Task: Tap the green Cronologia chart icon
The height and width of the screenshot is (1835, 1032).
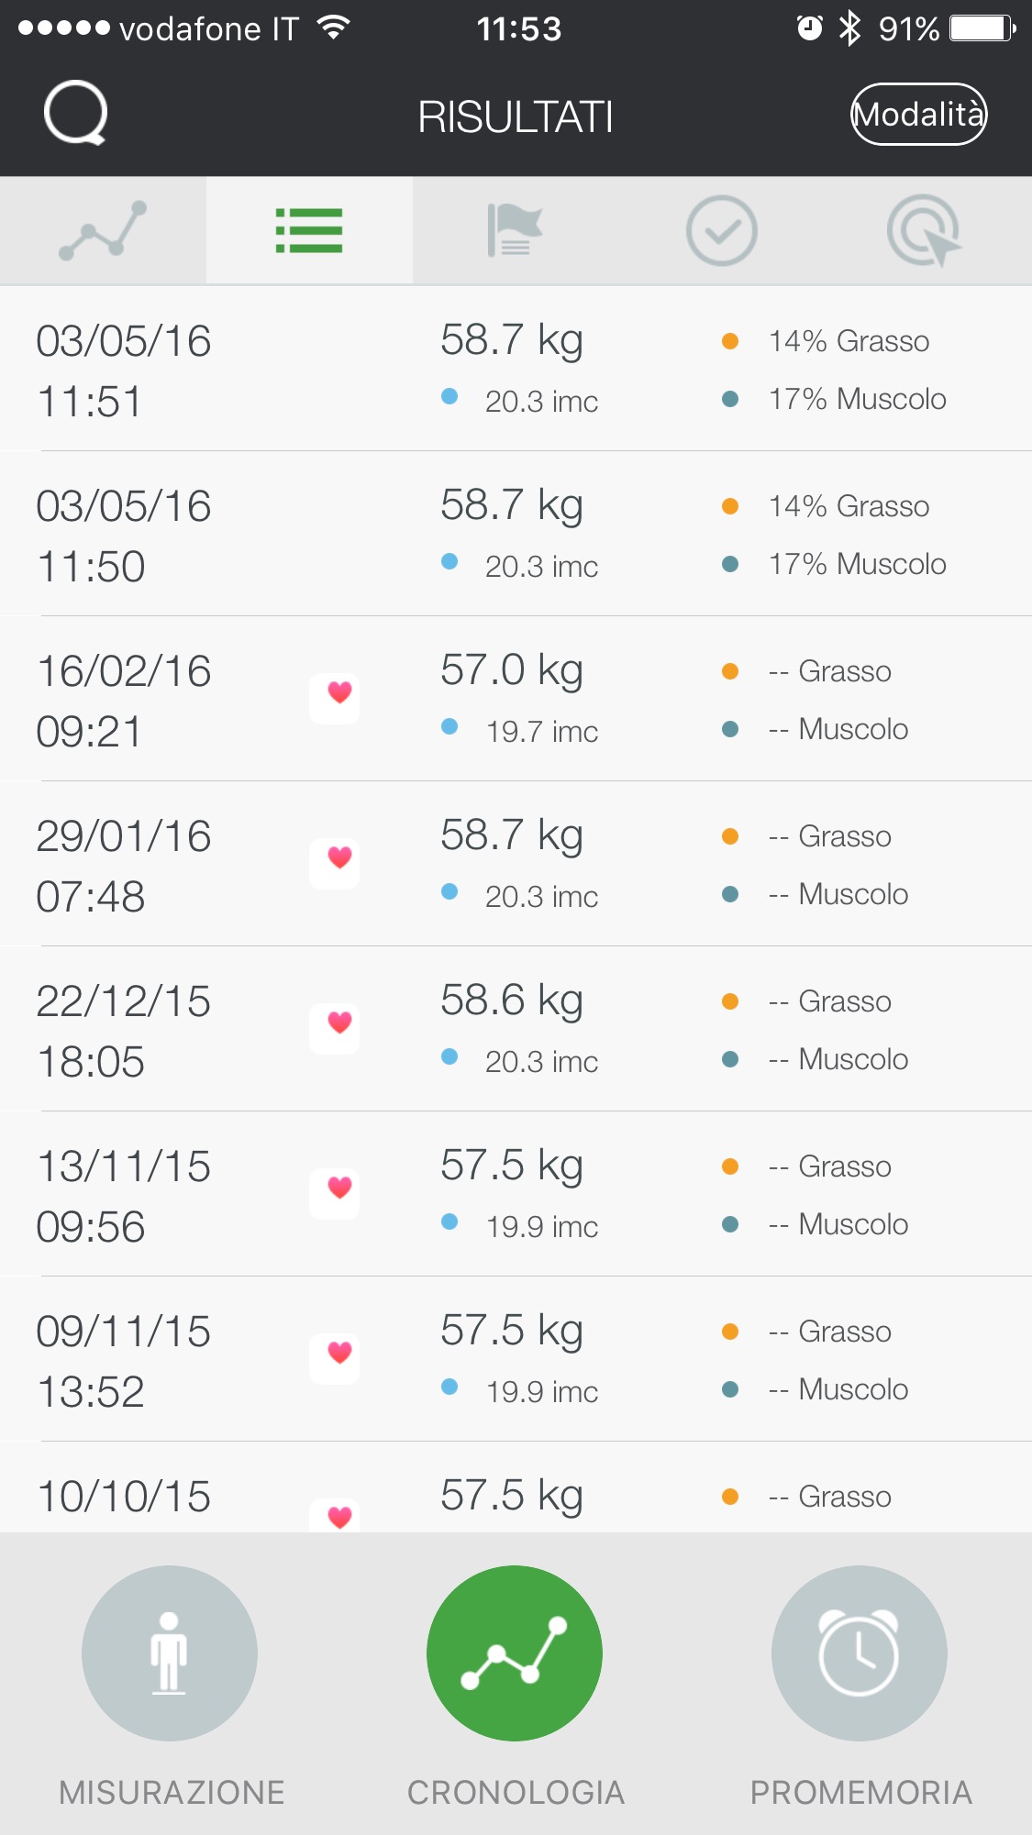Action: (515, 1653)
